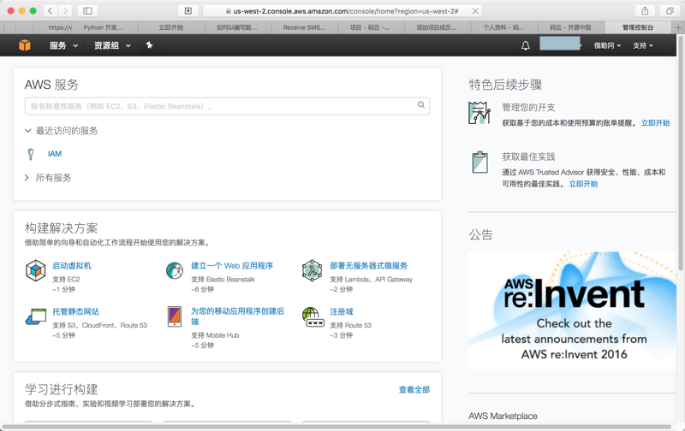Open the 部署无服务器式微服务 link
This screenshot has width=685, height=431.
369,266
